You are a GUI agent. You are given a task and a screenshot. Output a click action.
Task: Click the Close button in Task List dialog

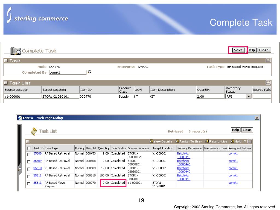(247, 130)
